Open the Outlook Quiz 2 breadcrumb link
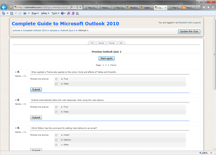This screenshot has height=155, width=216. pos(68,30)
